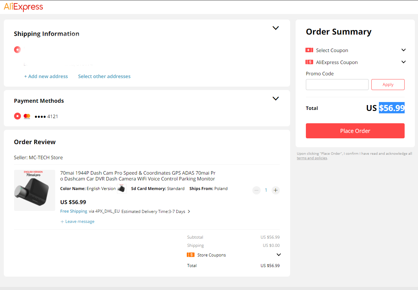Click the bold US $56.99 item price

[x=73, y=202]
